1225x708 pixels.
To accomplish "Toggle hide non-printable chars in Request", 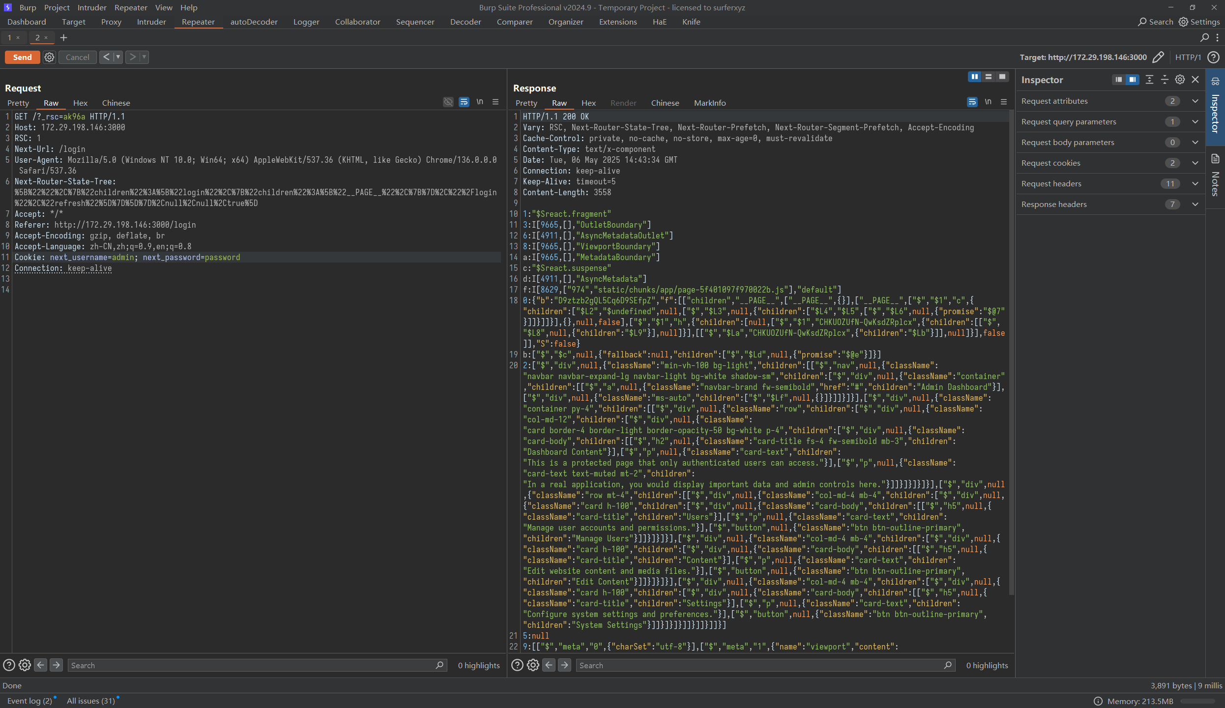I will pos(448,102).
